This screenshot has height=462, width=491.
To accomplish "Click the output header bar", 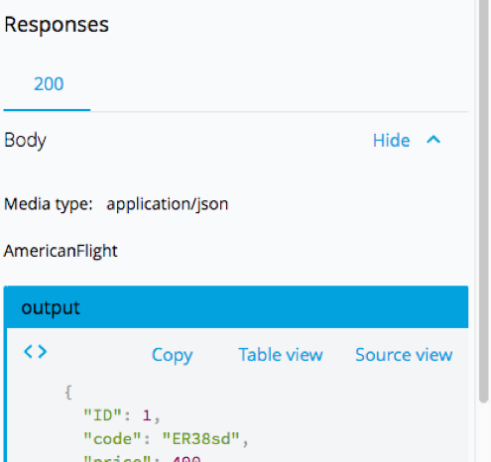I will click(236, 307).
